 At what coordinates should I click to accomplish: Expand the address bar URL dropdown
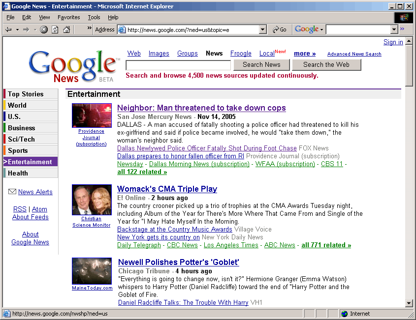pos(262,29)
